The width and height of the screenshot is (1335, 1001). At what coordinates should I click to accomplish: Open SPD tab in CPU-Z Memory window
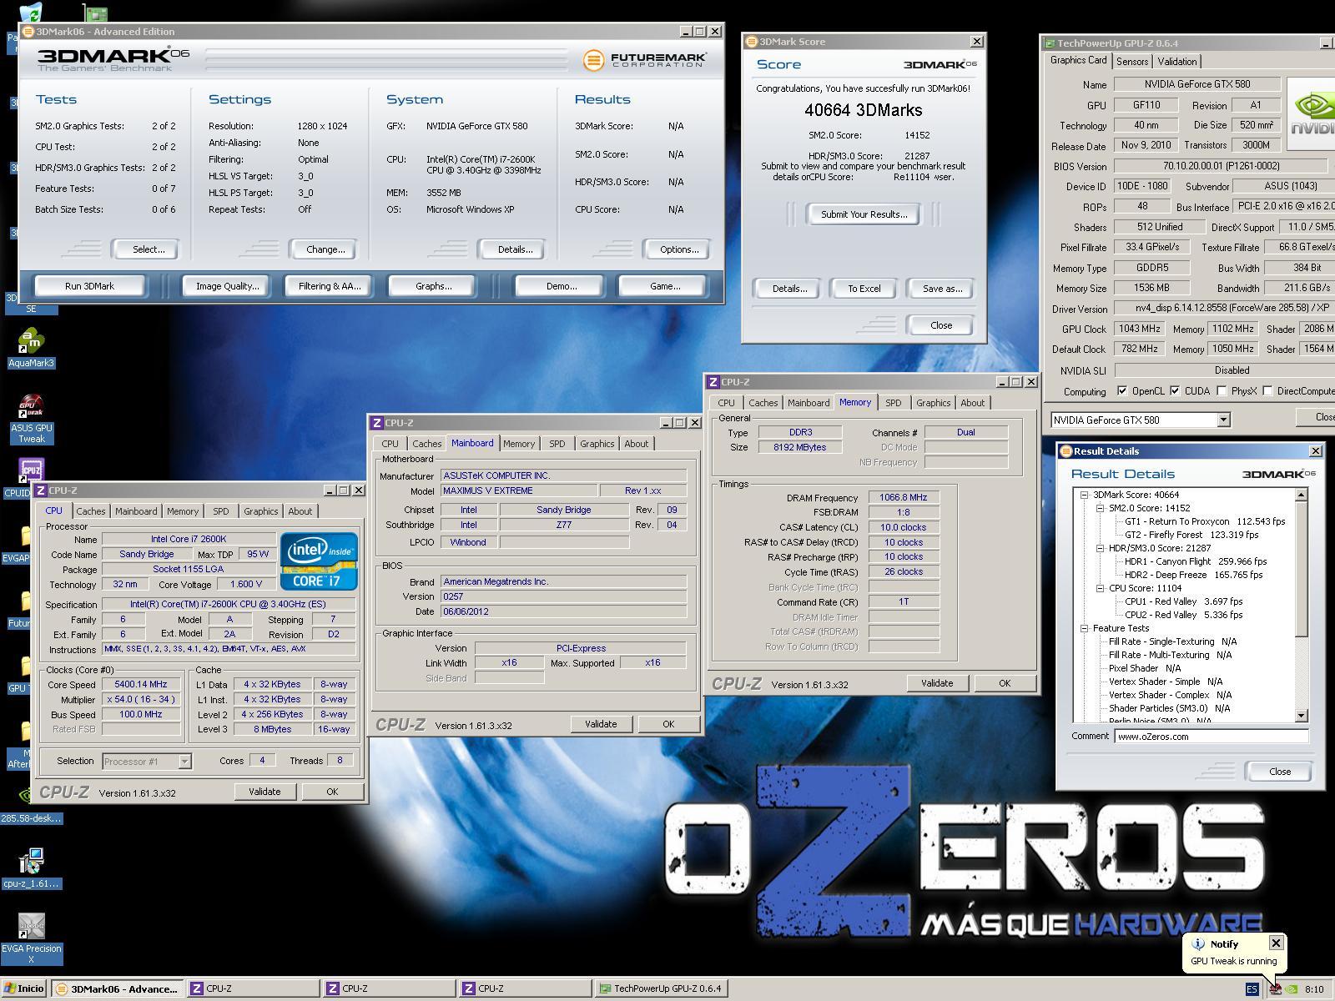click(x=893, y=403)
